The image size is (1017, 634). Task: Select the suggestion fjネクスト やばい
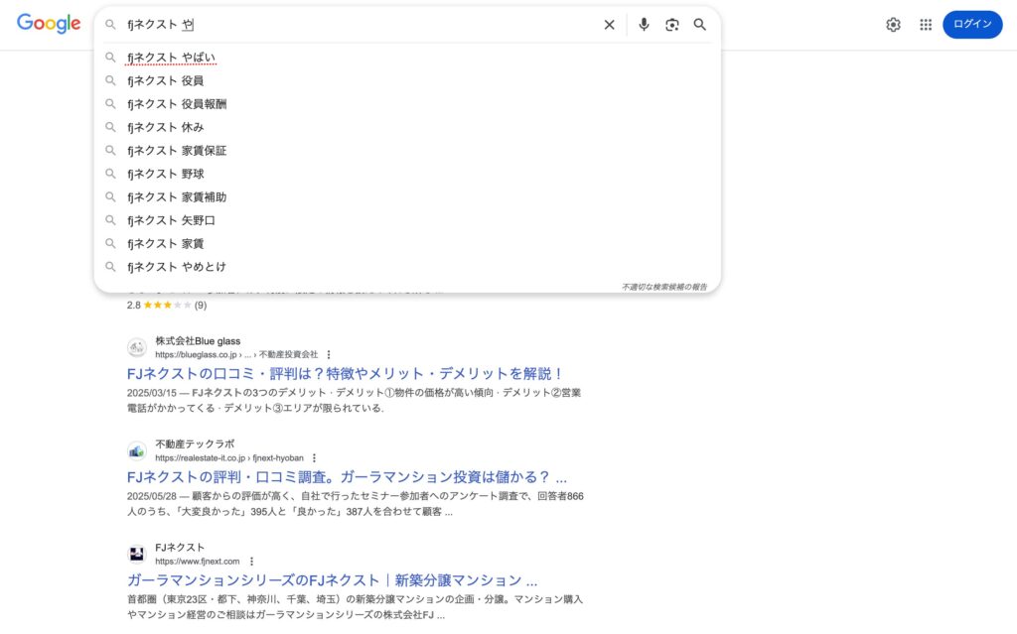coord(171,58)
